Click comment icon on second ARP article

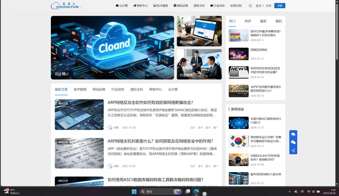[192, 166]
